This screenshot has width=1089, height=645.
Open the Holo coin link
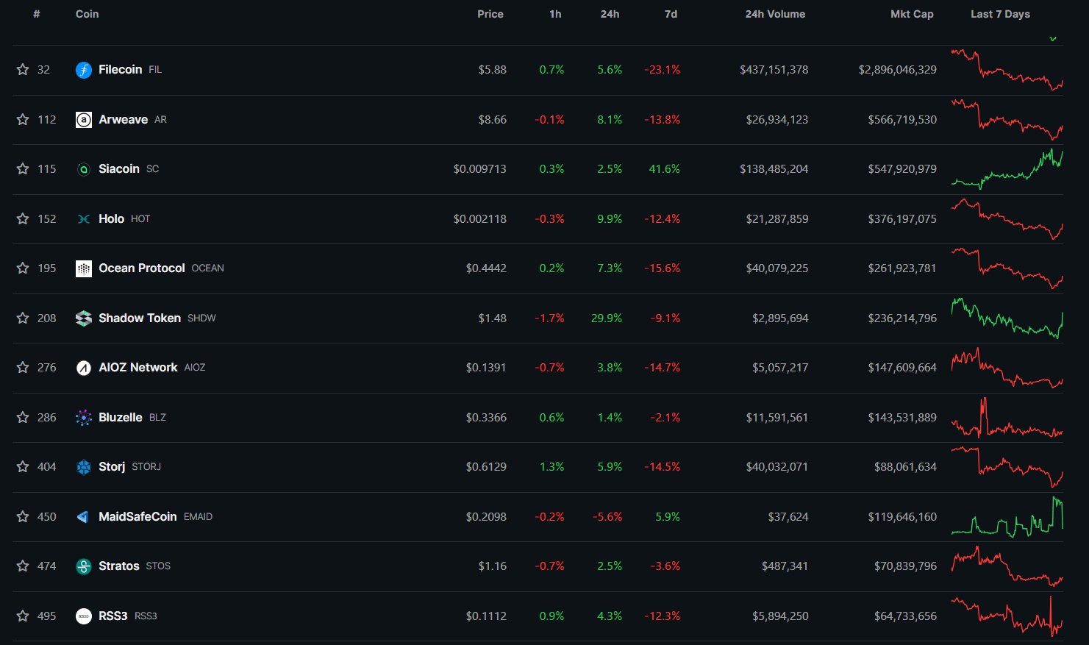tap(112, 218)
